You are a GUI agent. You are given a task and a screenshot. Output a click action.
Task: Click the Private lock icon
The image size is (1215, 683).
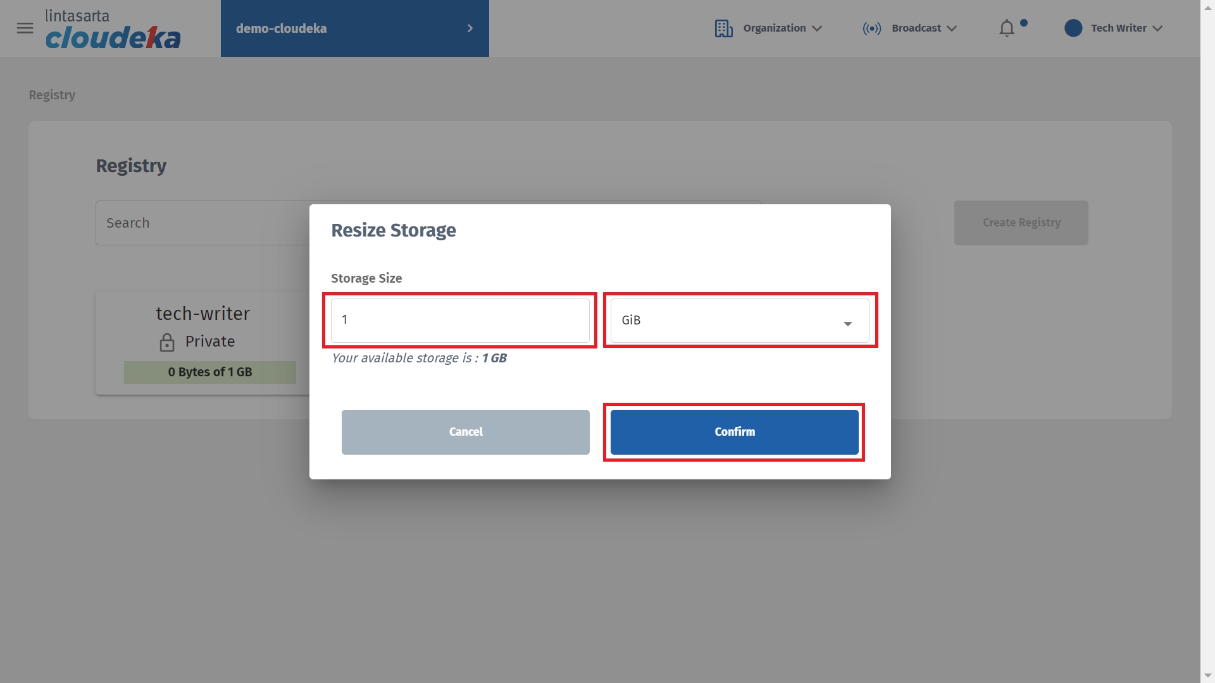click(x=167, y=342)
